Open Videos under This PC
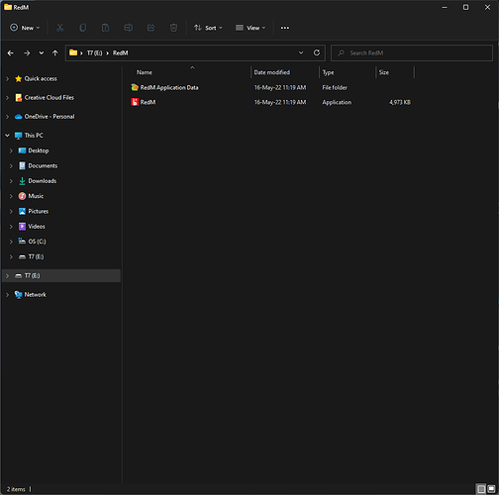 point(37,227)
